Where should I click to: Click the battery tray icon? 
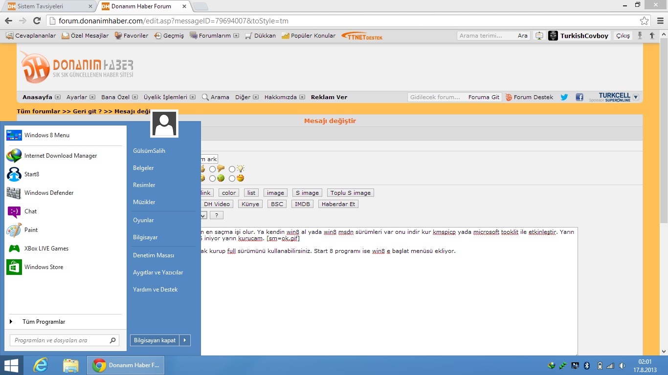[600, 365]
